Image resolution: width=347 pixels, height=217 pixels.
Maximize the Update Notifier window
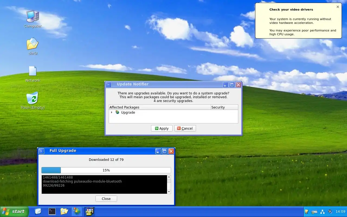click(x=232, y=85)
